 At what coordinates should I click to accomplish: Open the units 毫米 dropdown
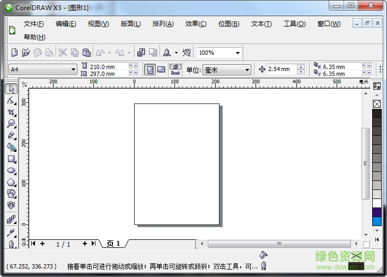247,70
